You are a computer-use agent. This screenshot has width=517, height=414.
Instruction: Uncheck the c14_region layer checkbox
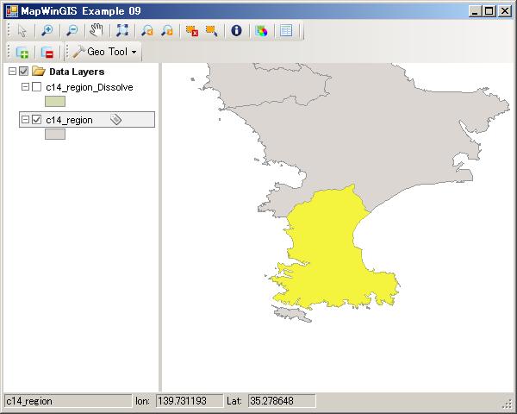(36, 120)
